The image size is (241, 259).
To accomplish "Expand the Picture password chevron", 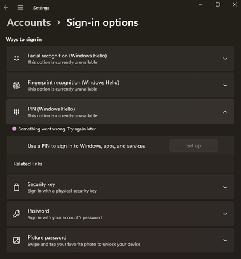I will pos(225,240).
